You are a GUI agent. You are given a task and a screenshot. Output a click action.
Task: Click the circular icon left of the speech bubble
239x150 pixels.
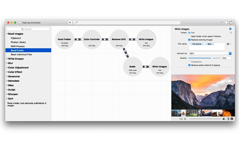click(x=222, y=23)
